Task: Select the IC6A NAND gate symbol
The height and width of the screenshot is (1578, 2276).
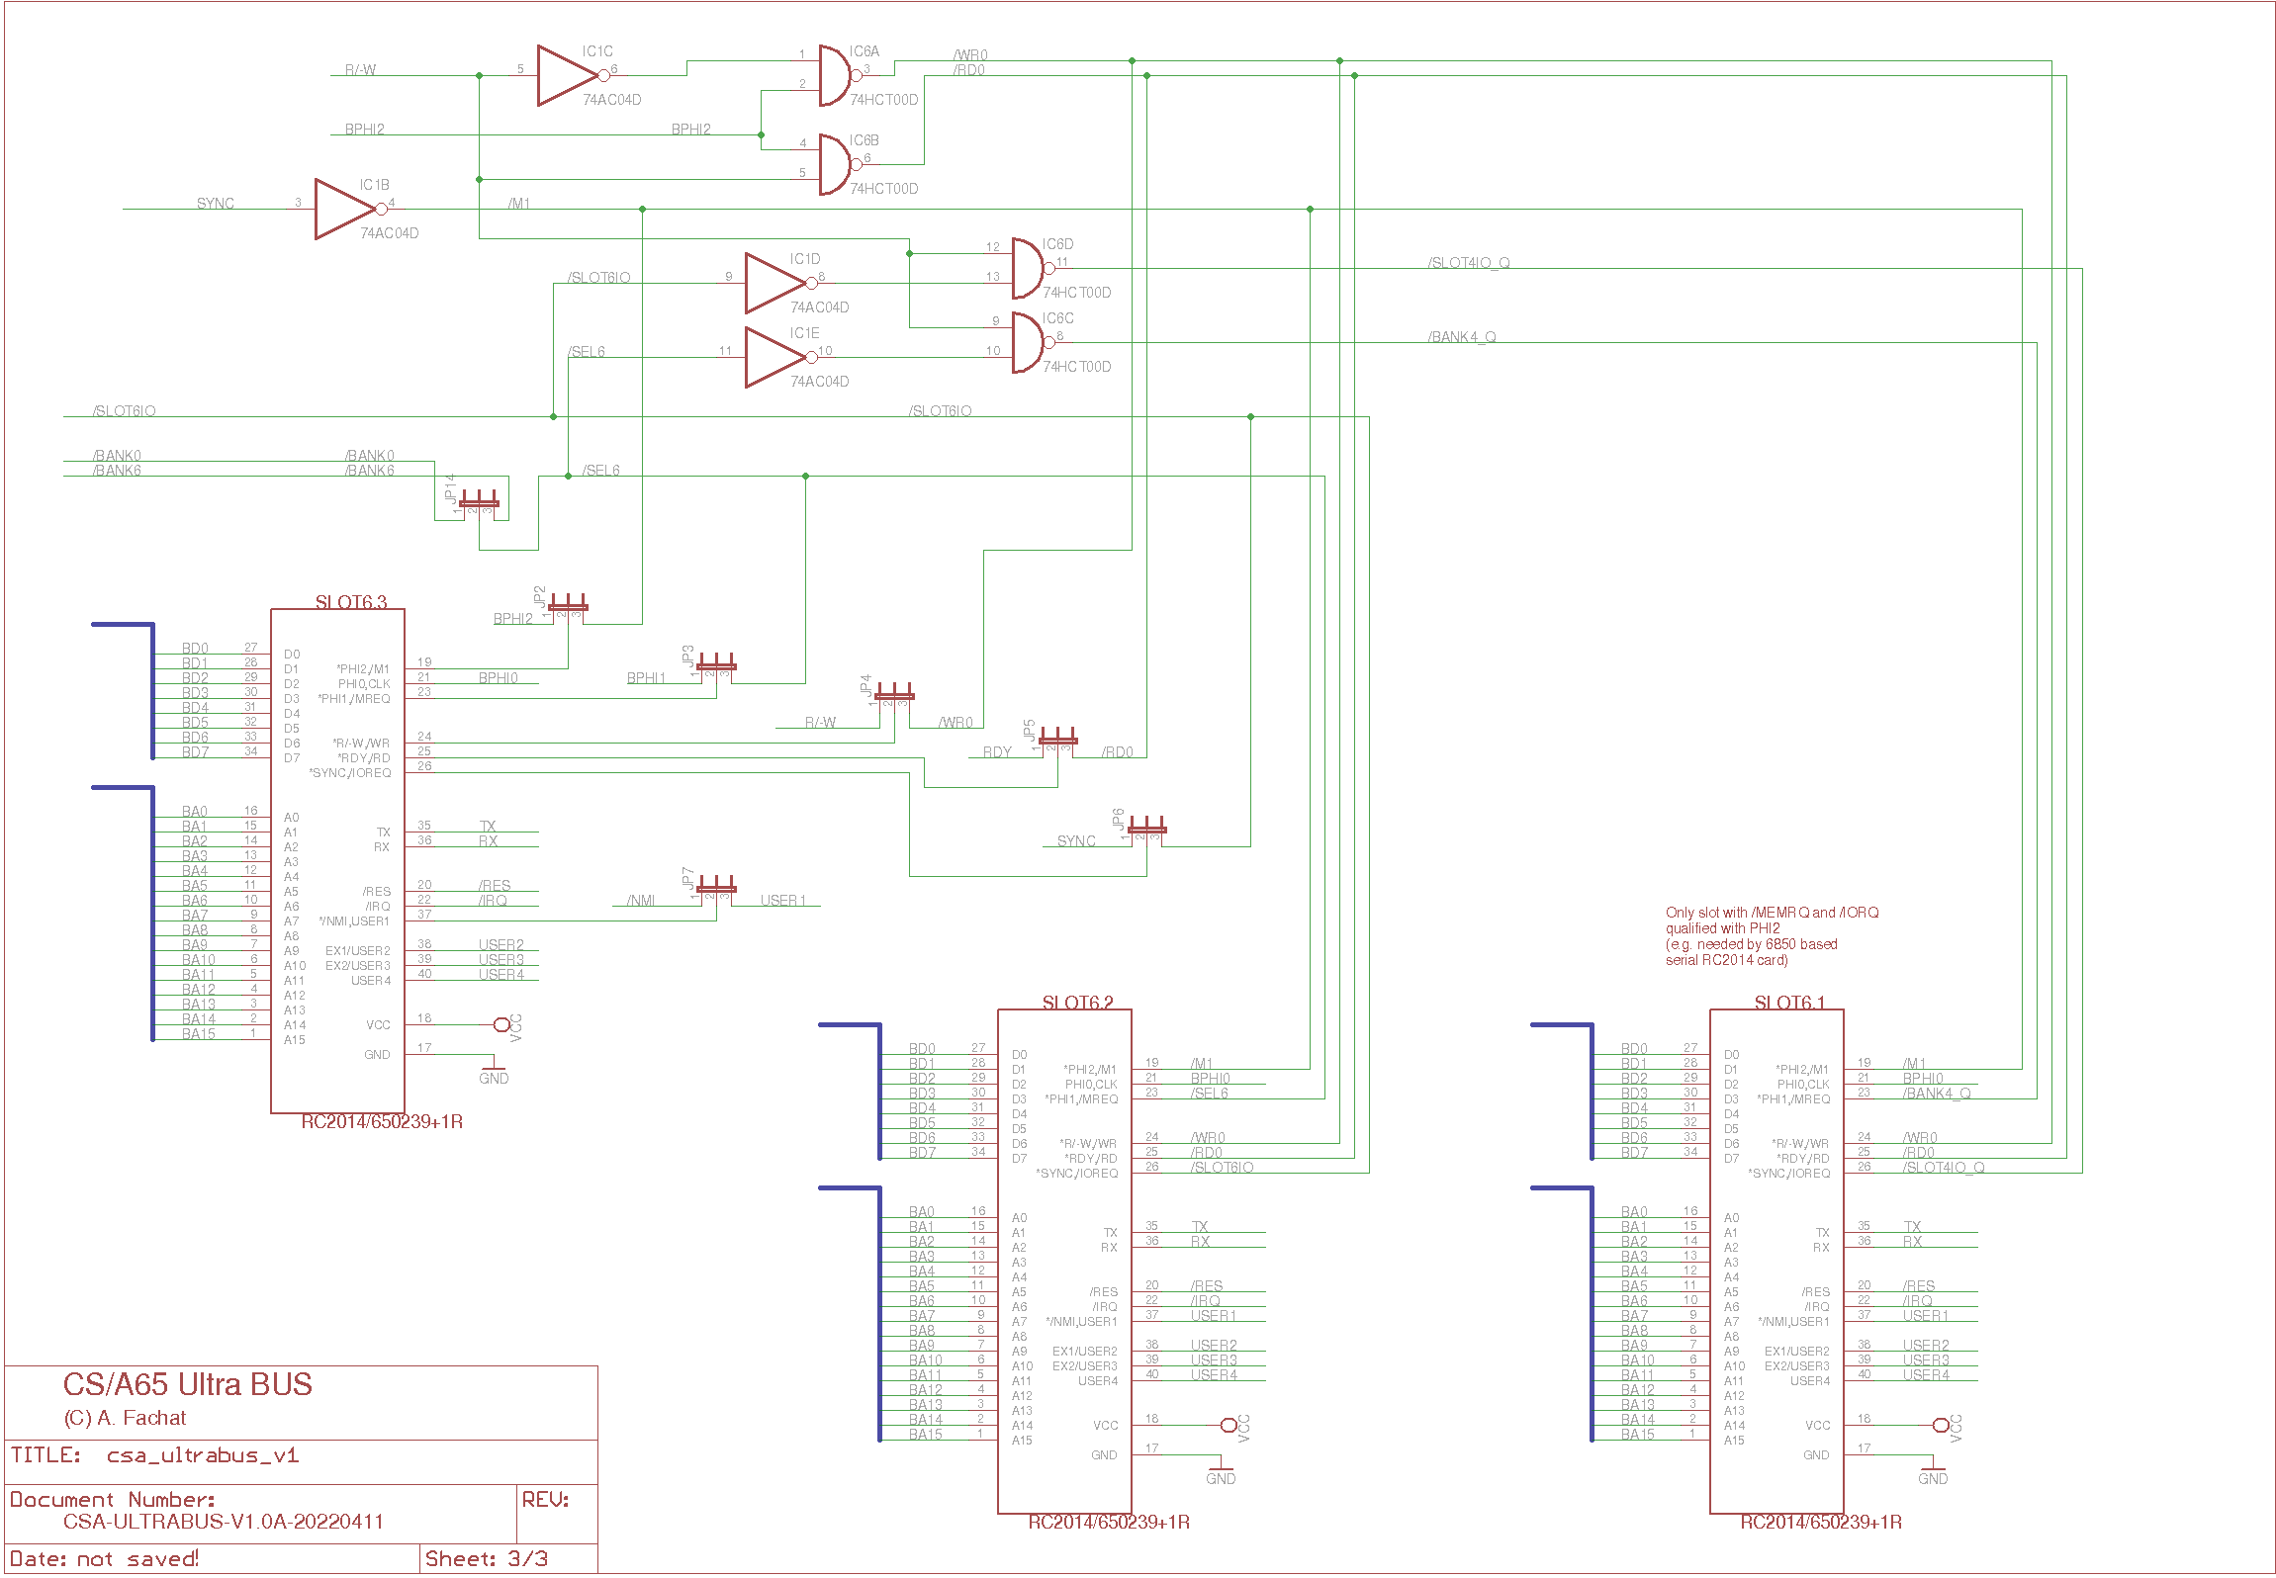Action: [835, 75]
